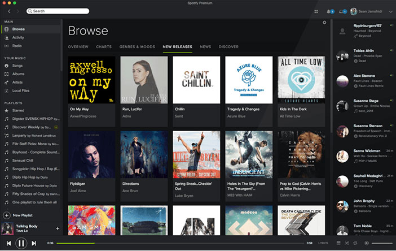Image resolution: width=396 pixels, height=251 pixels.
Task: Open the Flyktligan album cover
Action: [x=91, y=154]
